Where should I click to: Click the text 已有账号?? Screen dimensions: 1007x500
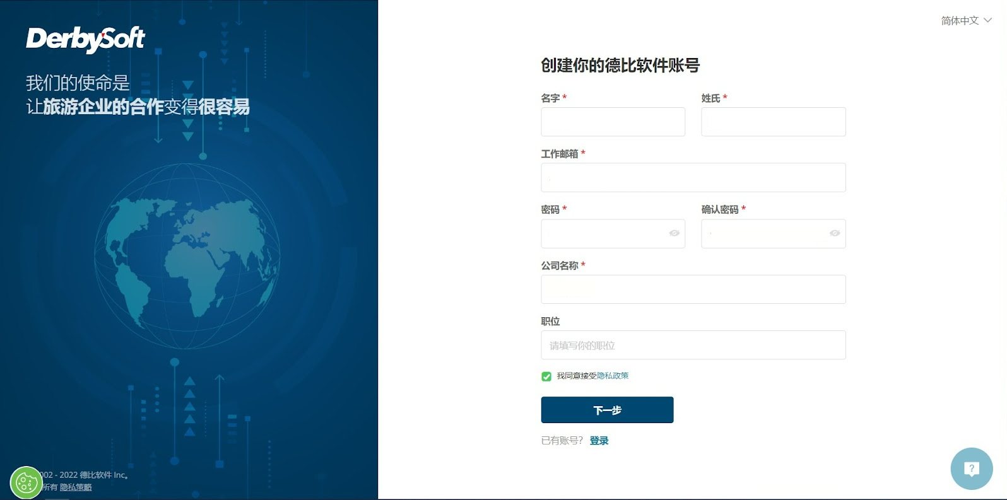[562, 441]
